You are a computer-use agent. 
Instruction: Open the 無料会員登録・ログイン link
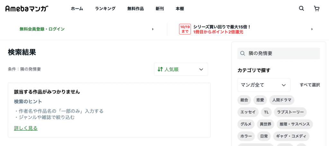[x=42, y=29]
